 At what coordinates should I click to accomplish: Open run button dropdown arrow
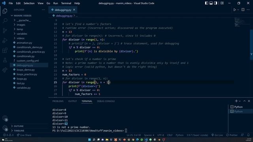(x=238, y=10)
